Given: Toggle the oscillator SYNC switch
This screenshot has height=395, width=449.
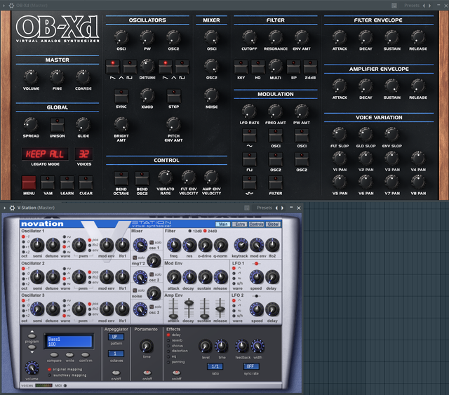Looking at the screenshot, I should pyautogui.click(x=121, y=96).
